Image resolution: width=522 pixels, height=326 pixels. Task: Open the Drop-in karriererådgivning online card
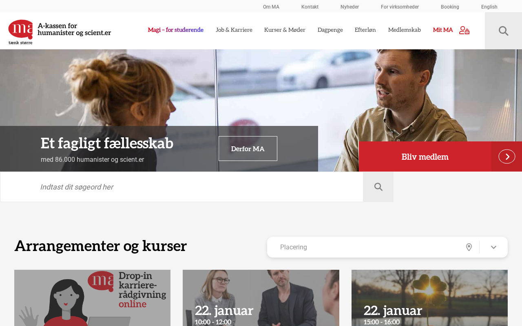(92, 298)
